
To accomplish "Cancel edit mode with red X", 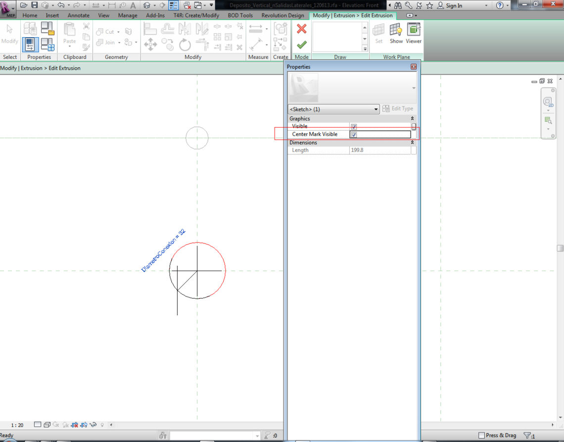I will point(302,29).
